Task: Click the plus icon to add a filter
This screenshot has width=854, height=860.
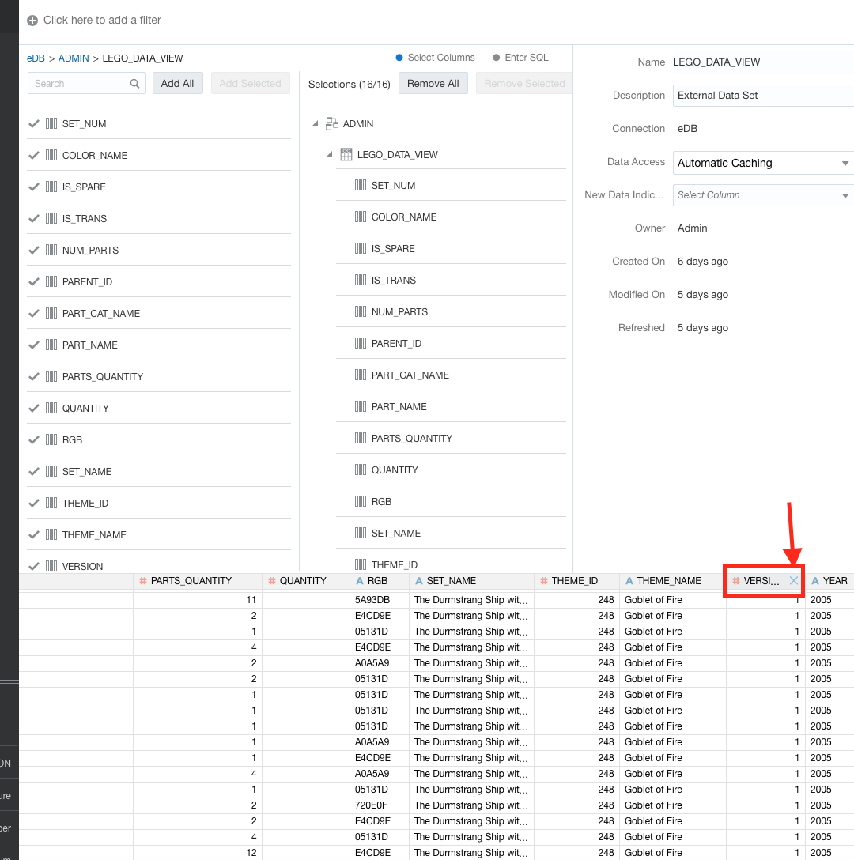Action: pos(32,21)
